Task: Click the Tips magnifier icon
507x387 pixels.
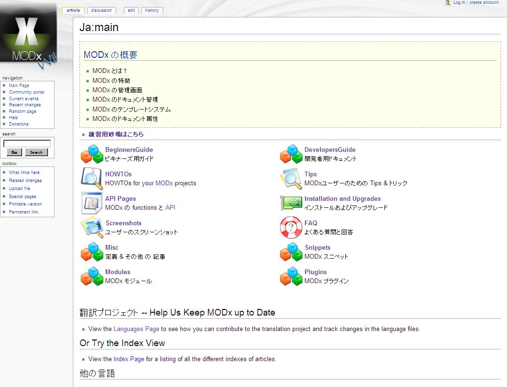Action: [x=291, y=179]
